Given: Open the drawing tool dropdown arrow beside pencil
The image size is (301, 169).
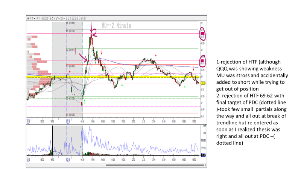Looking at the screenshot, I should coord(59,18).
